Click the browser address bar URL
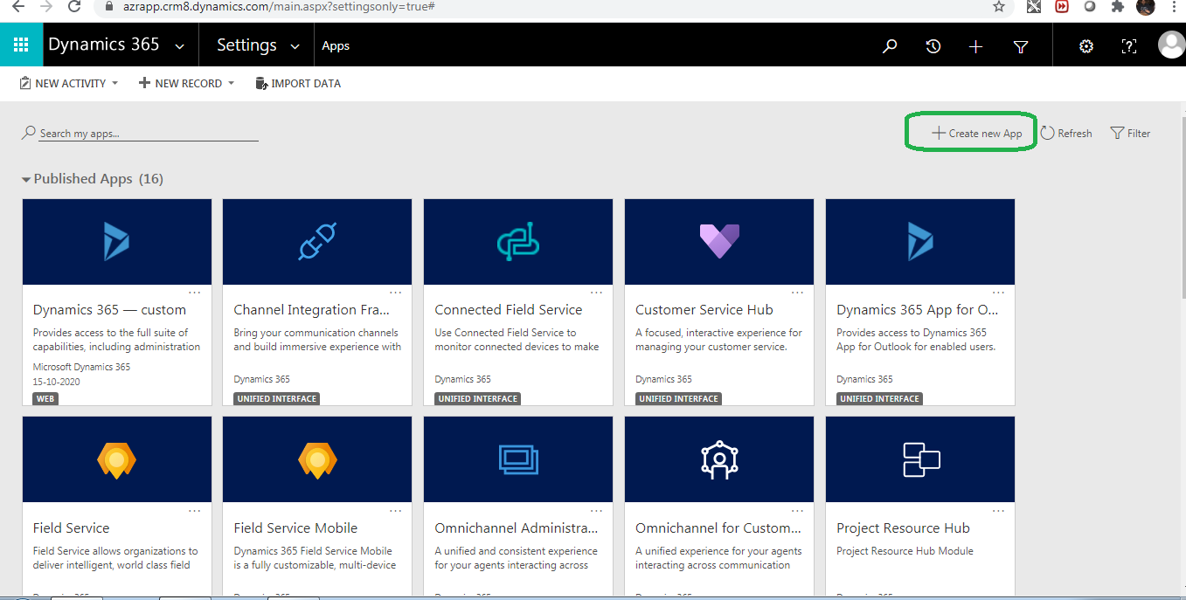 (279, 6)
